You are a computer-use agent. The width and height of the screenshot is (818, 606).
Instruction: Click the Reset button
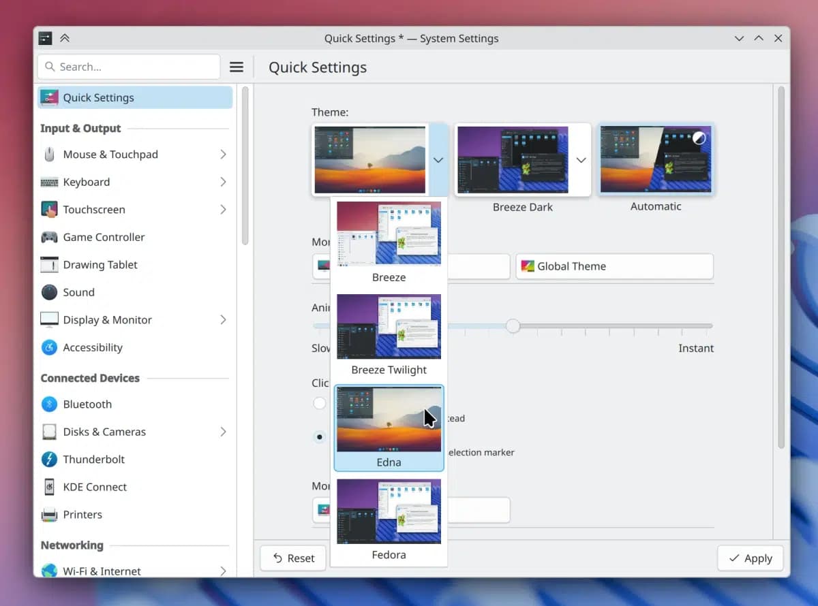point(294,558)
